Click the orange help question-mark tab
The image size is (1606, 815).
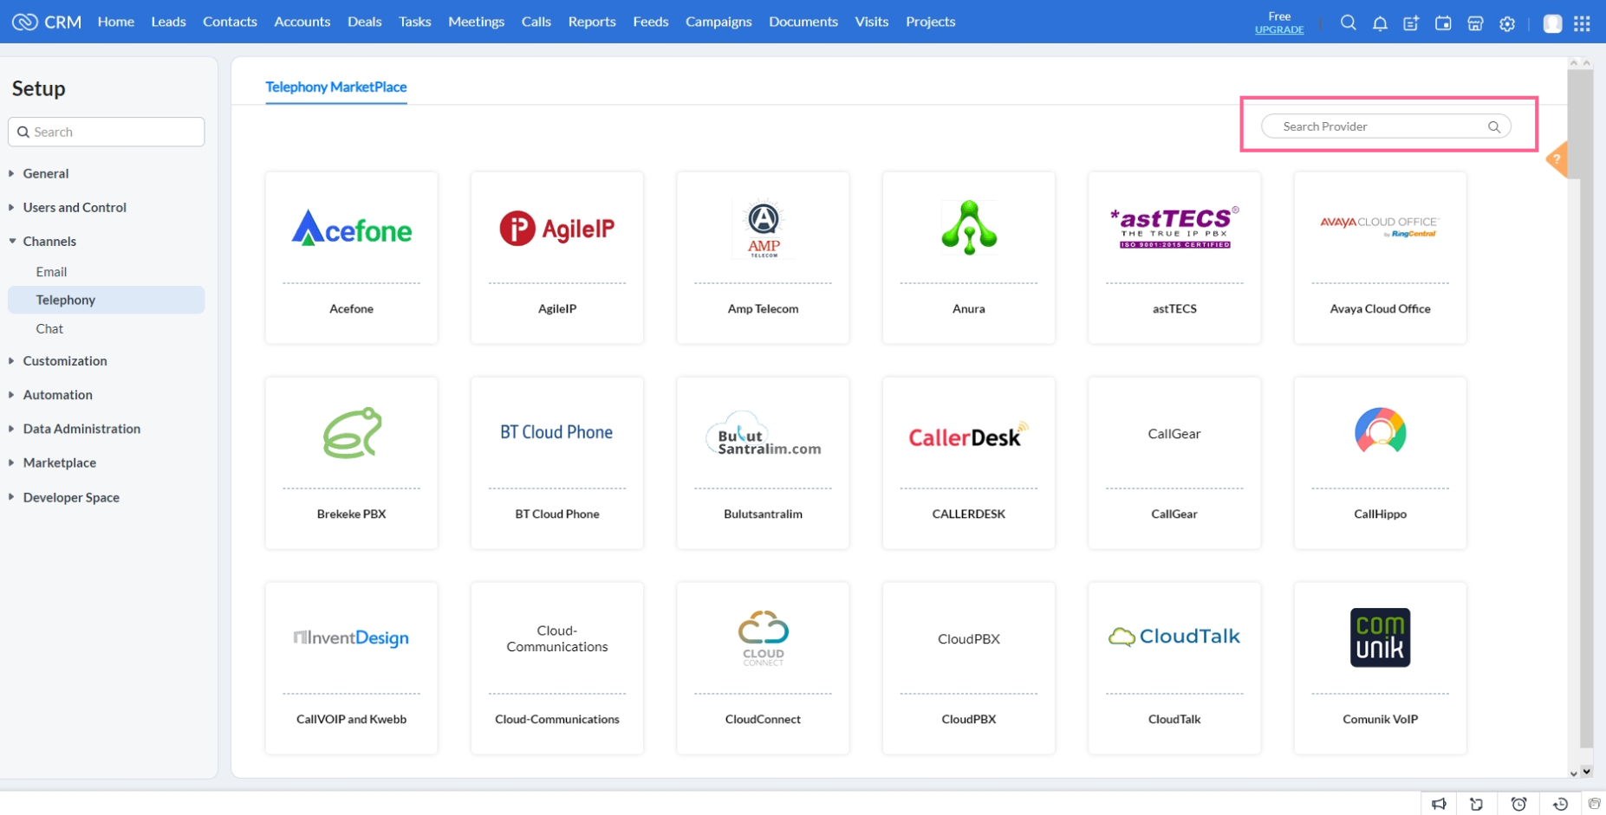coord(1557,159)
